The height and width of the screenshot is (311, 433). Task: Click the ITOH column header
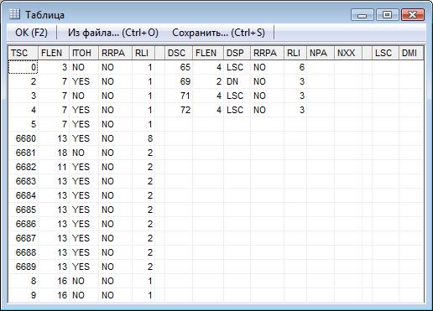84,53
